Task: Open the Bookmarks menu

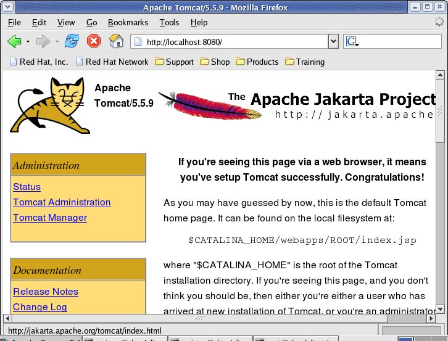Action: 128,22
